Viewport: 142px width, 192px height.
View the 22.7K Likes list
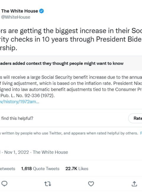click(x=77, y=169)
